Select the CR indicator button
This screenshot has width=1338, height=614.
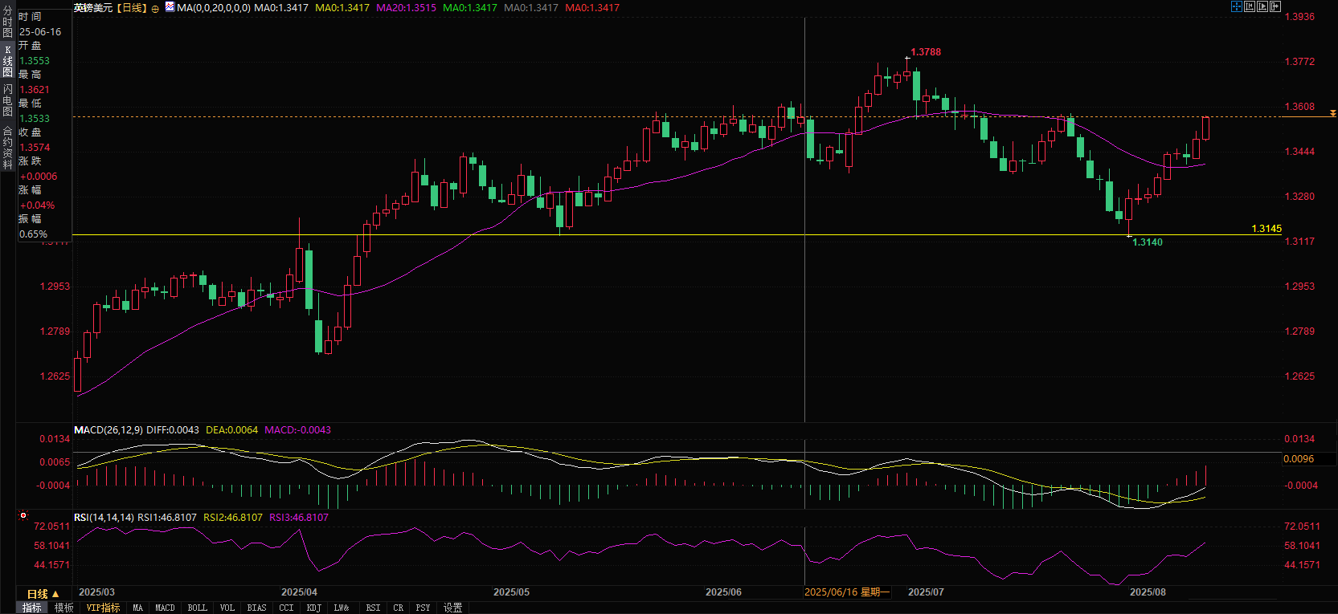pos(398,608)
